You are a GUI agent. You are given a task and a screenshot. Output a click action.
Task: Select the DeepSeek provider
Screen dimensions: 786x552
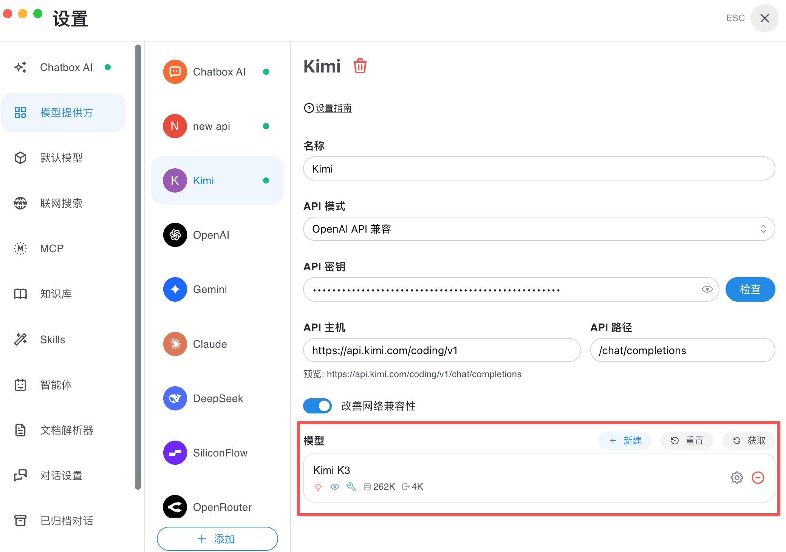coord(217,398)
